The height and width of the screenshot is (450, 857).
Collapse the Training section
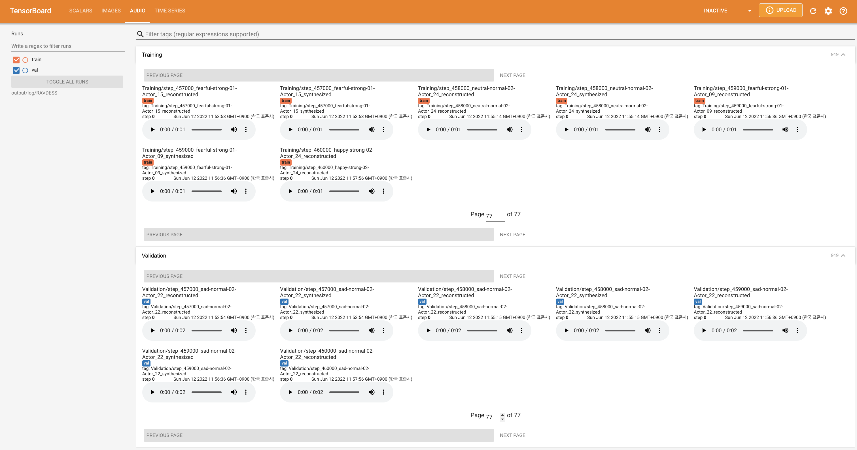click(x=843, y=55)
